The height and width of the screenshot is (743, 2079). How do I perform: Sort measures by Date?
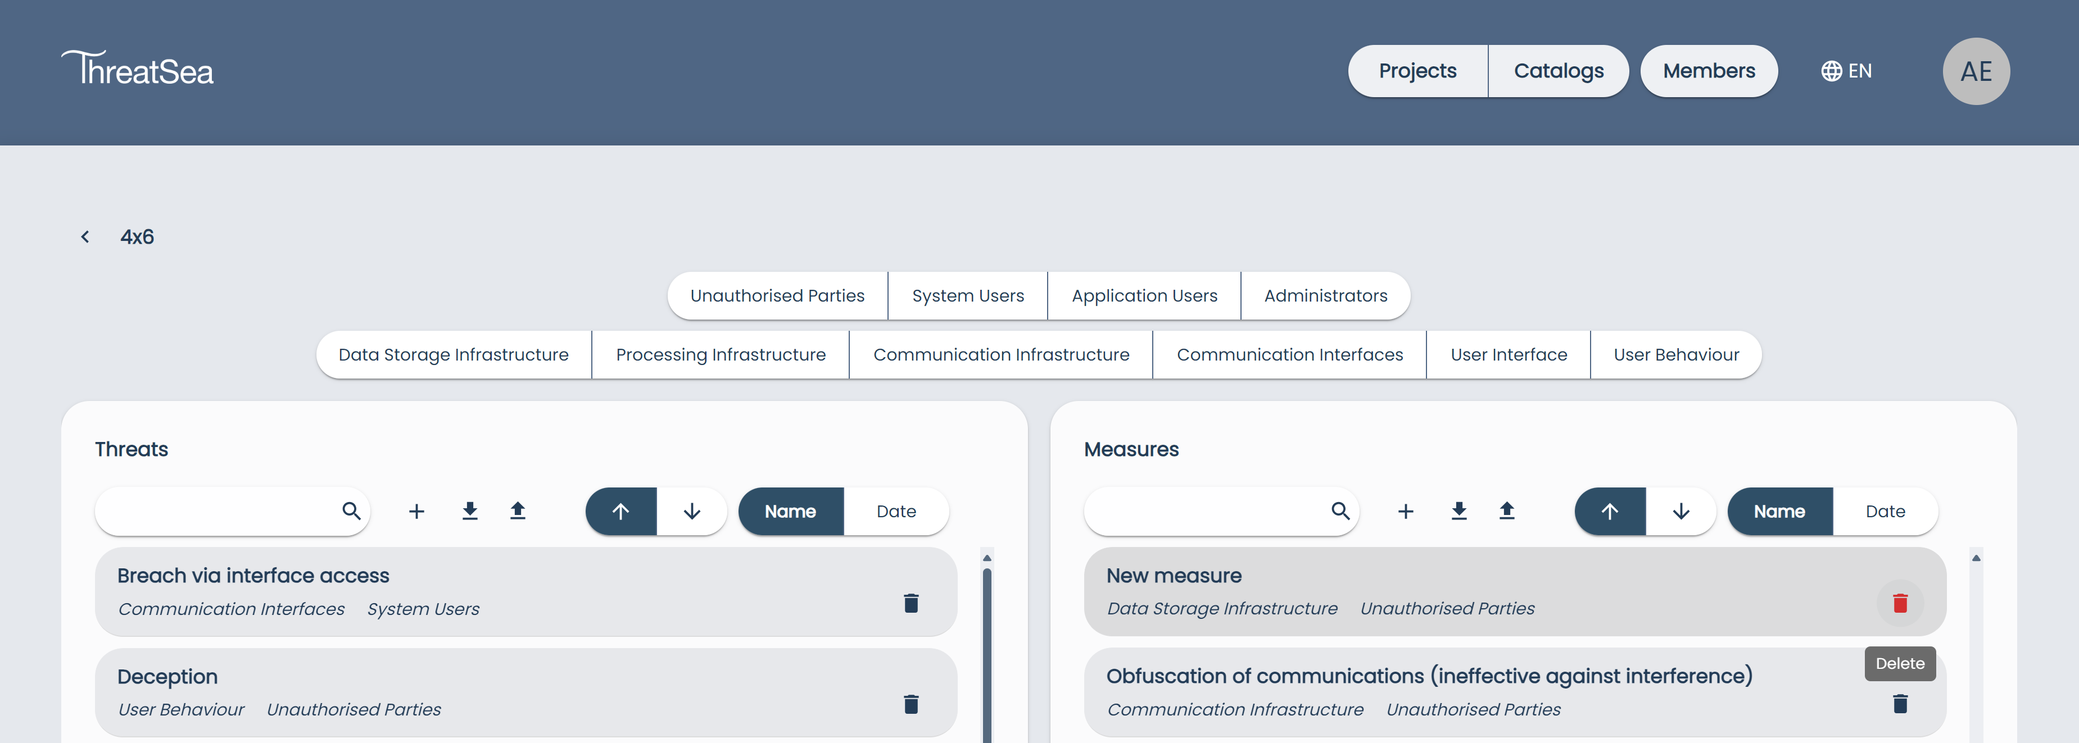(1885, 512)
